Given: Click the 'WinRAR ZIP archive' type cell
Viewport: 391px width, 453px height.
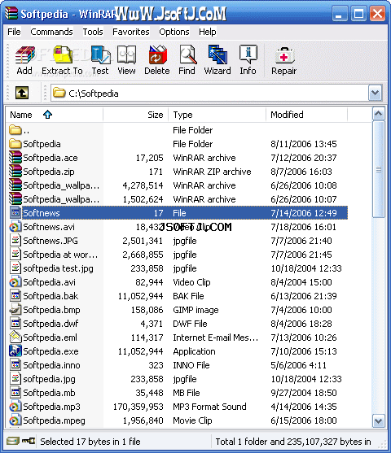Looking at the screenshot, I should [x=212, y=172].
